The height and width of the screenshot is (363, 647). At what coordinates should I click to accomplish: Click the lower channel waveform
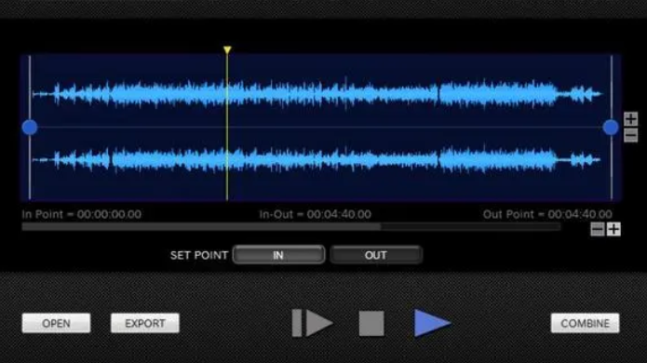pyautogui.click(x=317, y=159)
